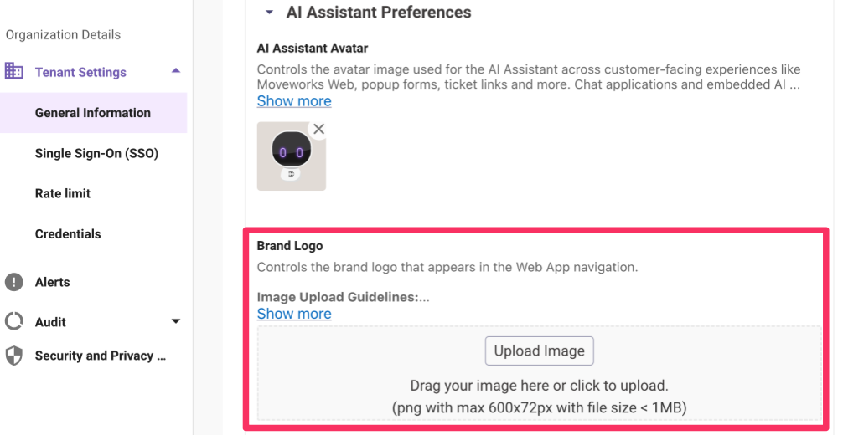
Task: Collapse the Tenant Settings caret
Action: pyautogui.click(x=176, y=71)
